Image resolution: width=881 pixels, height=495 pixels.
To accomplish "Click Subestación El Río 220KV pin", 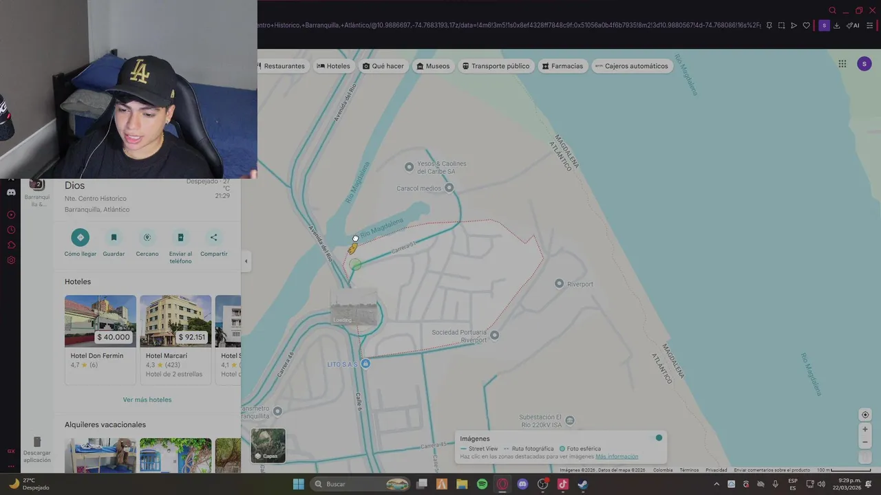I will (569, 420).
